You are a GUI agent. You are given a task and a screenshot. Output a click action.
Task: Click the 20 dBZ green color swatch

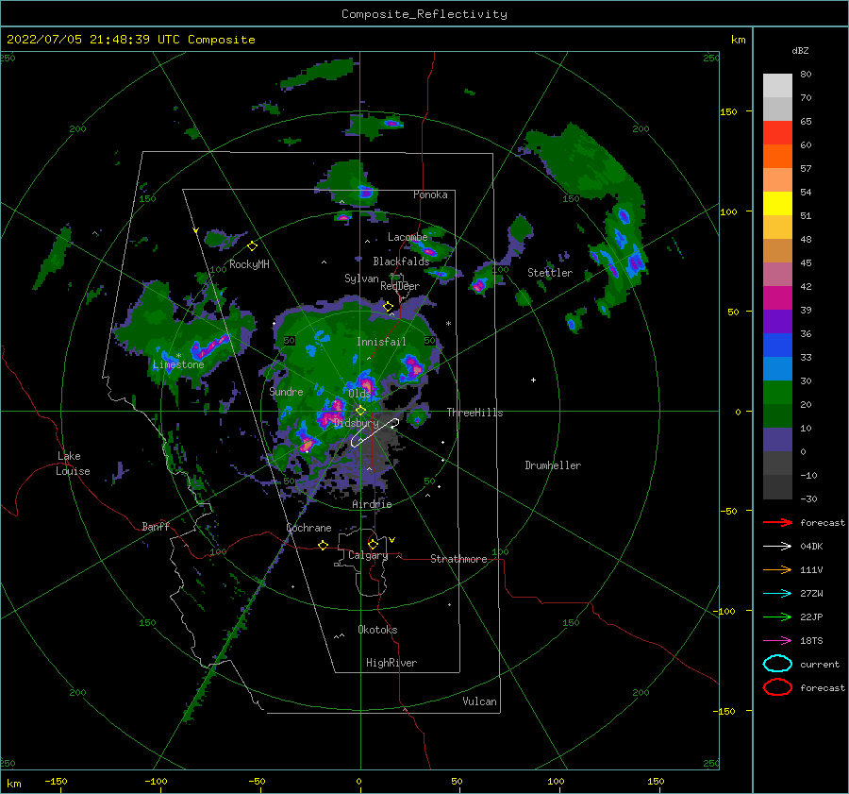pos(777,393)
